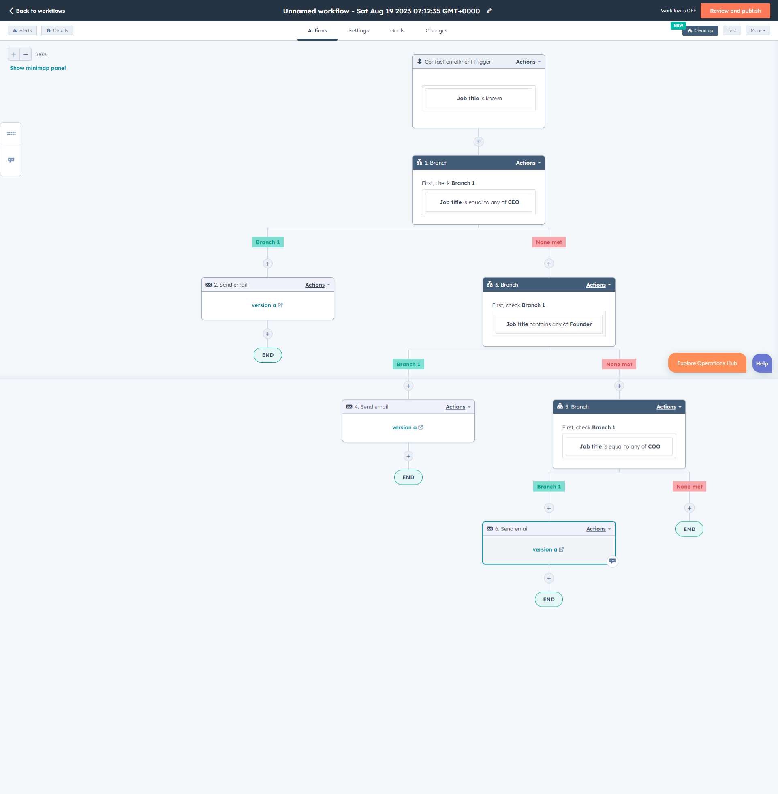
Task: Click the zoom in plus icon
Action: pyautogui.click(x=13, y=54)
